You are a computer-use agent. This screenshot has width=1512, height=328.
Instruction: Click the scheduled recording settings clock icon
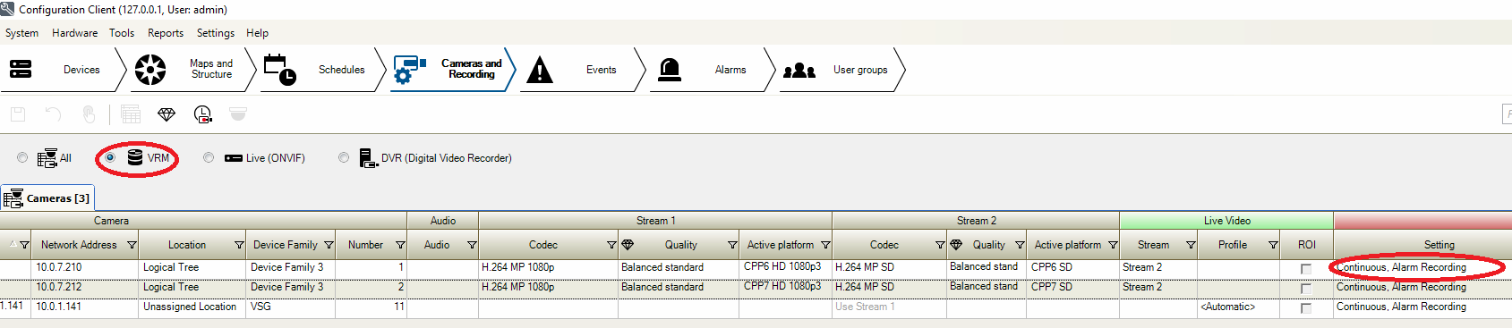[203, 114]
